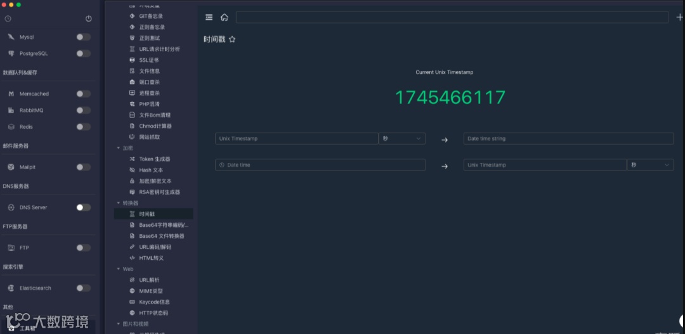Click the hamburger menu icon
The image size is (685, 334).
[x=209, y=17]
